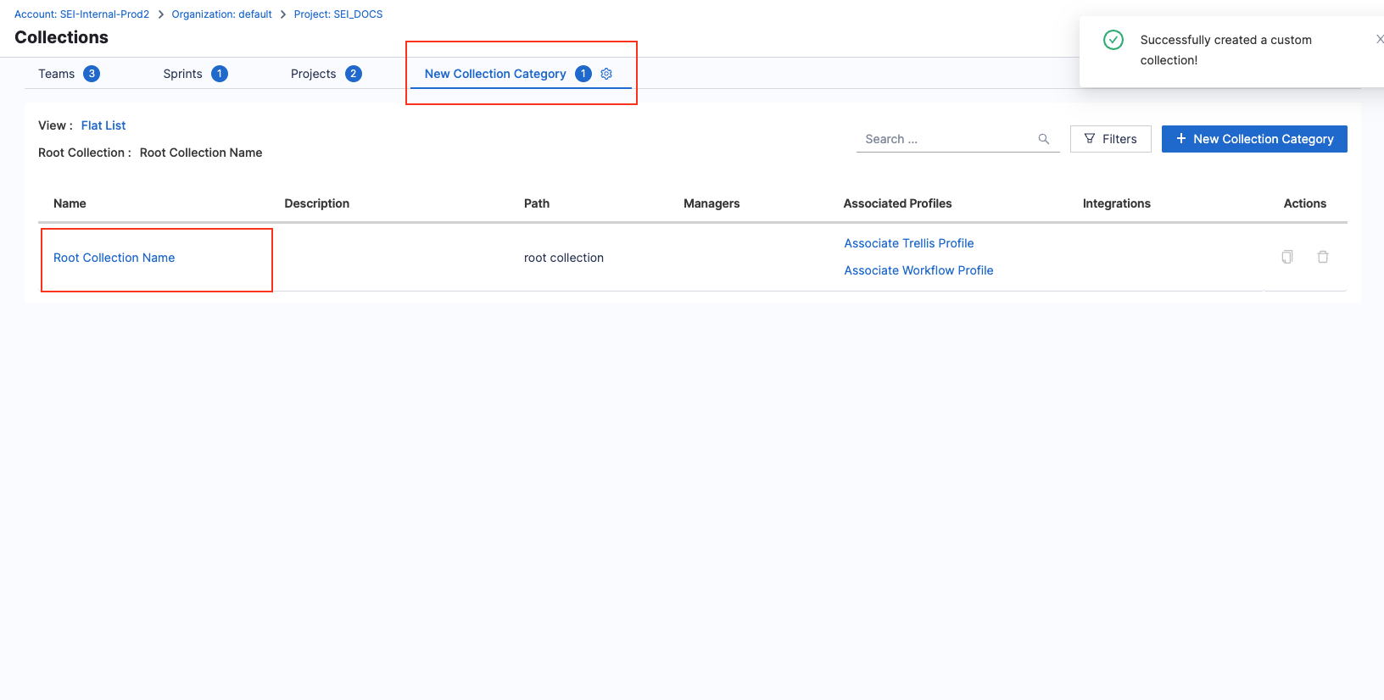This screenshot has height=700, width=1384.
Task: Go to Account SEI-Internal-Prod2 breadcrumb
Action: coord(81,14)
